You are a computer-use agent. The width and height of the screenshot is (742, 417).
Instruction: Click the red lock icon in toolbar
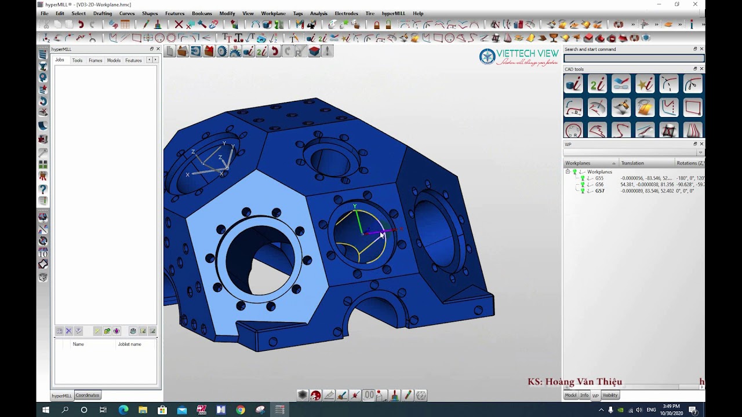pos(377,24)
